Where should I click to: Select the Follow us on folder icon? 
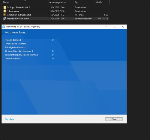tap(4, 11)
